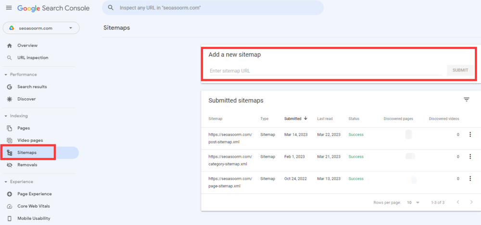
Task: Open the seoasoorm.com property selector
Action: [41, 28]
